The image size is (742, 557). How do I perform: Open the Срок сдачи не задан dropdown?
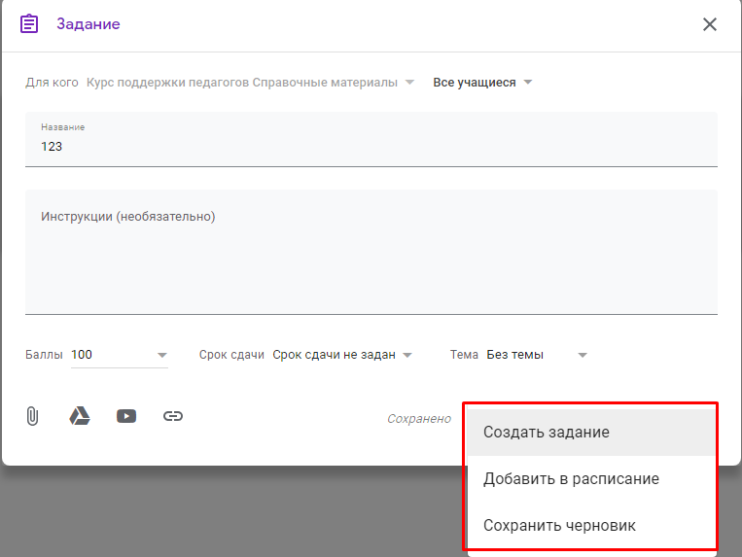[x=342, y=355]
